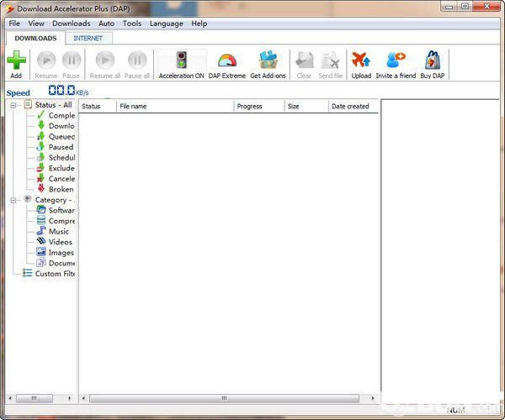The image size is (505, 420).
Task: Open the View menu
Action: pyautogui.click(x=36, y=24)
